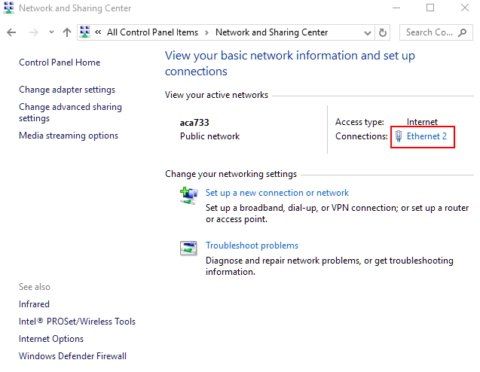This screenshot has height=372, width=480.
Task: Open Media streaming options
Action: [x=69, y=136]
